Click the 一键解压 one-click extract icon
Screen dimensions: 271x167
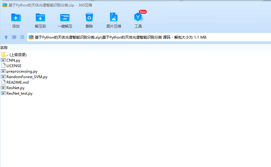tap(65, 18)
